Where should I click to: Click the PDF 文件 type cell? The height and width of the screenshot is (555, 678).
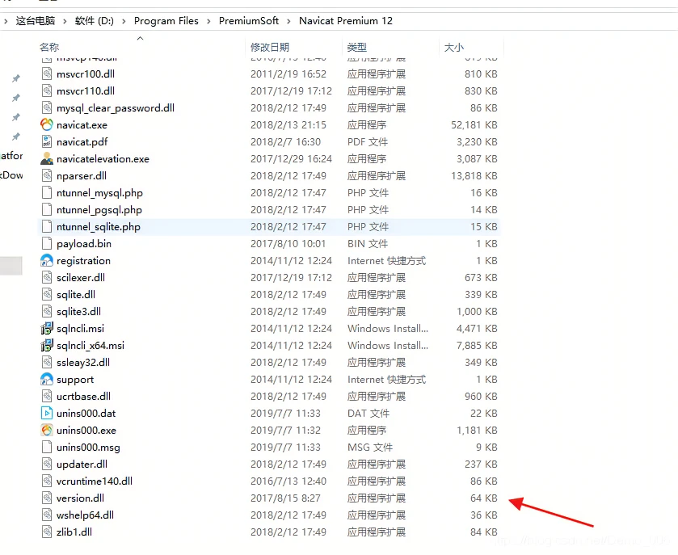coord(368,141)
